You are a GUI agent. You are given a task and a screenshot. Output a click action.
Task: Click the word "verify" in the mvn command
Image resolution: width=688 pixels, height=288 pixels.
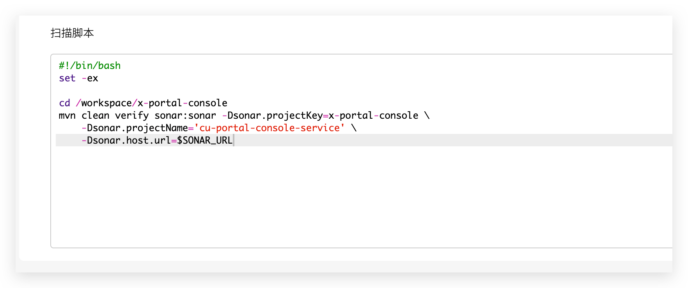[x=132, y=116]
